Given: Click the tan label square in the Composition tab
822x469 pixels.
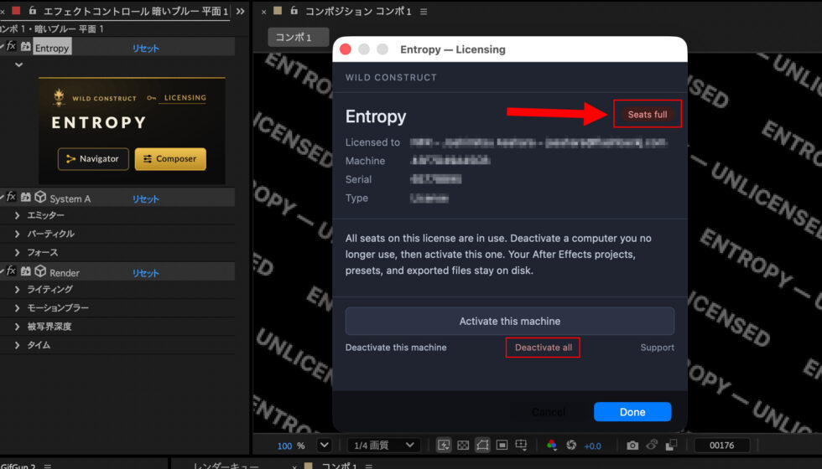Looking at the screenshot, I should [278, 10].
